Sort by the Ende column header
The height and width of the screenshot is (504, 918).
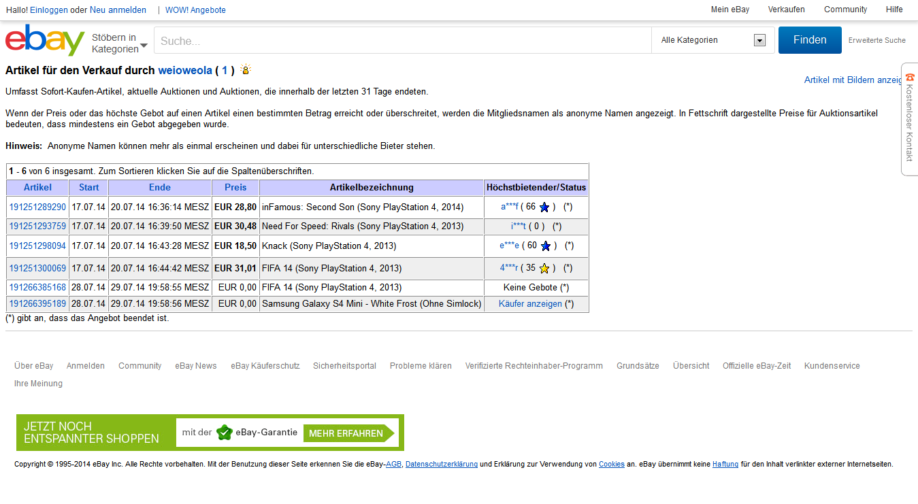click(x=160, y=187)
